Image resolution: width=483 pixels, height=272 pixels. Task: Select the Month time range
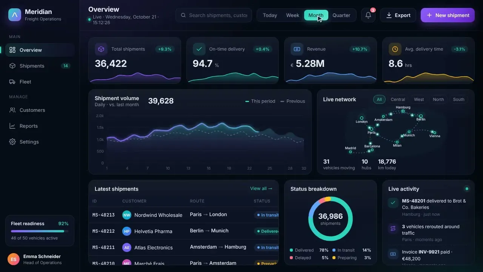pos(316,15)
